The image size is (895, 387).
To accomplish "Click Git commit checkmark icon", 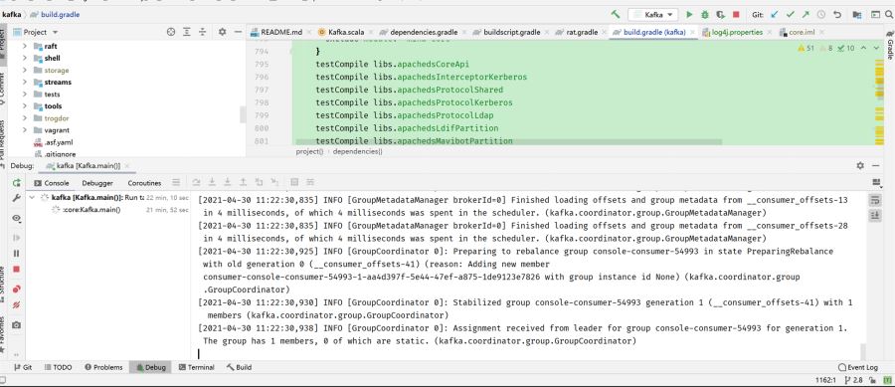I will [x=790, y=14].
